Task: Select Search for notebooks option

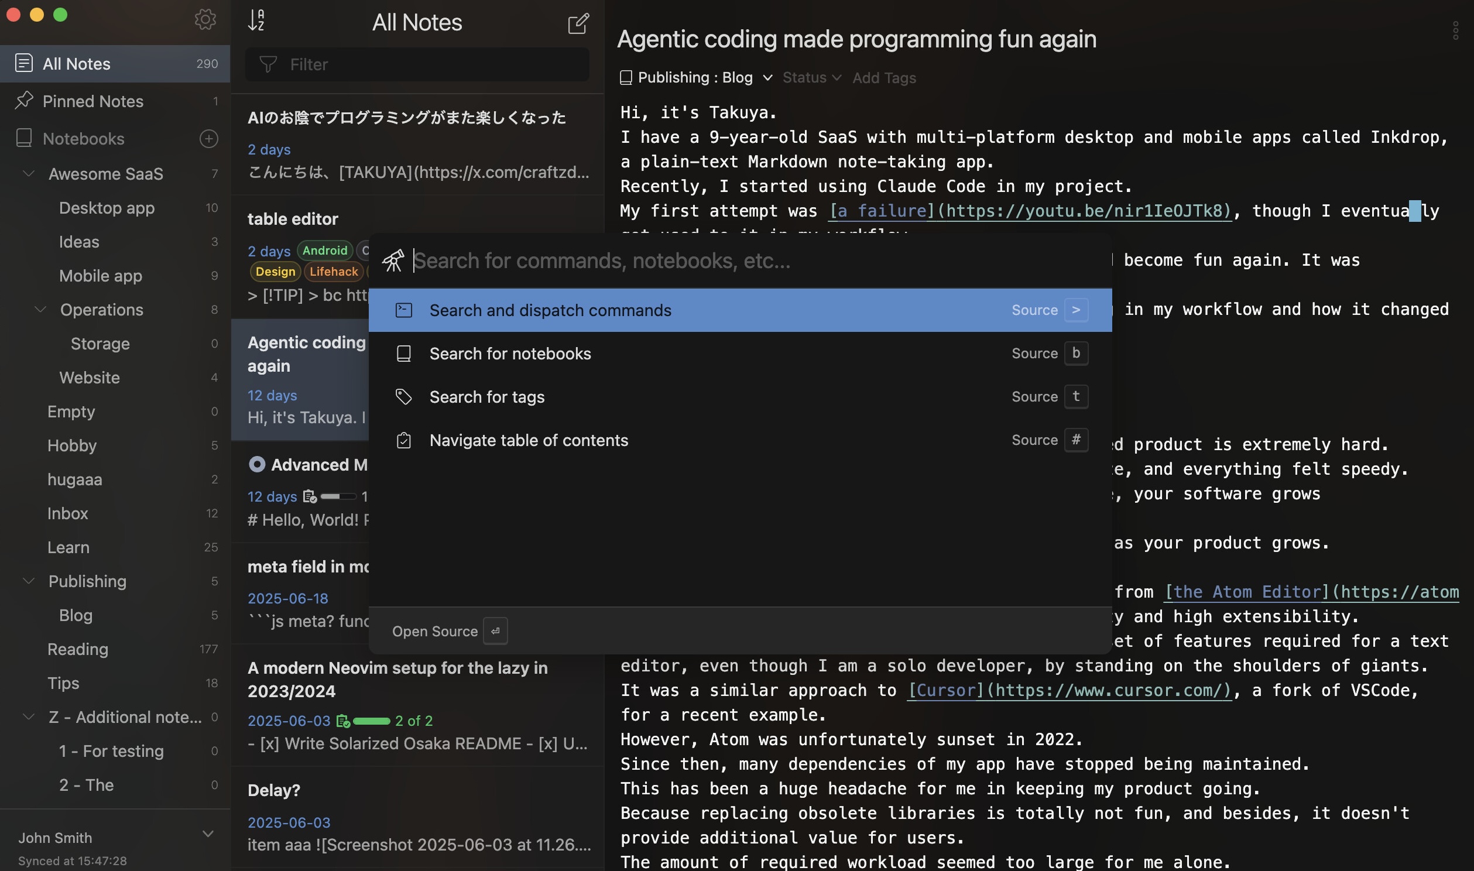Action: coord(510,354)
